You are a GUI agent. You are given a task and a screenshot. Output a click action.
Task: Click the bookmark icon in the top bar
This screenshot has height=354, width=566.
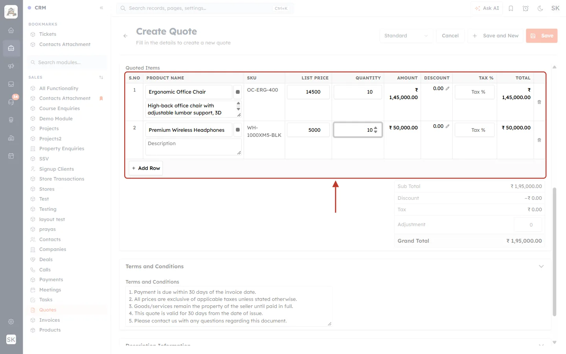click(x=511, y=8)
